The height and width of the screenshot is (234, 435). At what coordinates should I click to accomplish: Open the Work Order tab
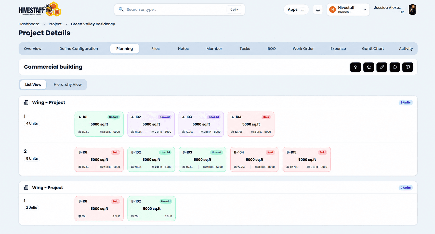(x=303, y=49)
